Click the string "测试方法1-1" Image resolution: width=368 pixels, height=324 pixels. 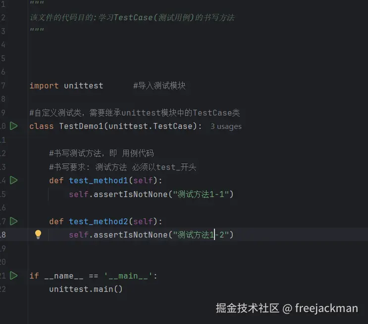point(201,194)
